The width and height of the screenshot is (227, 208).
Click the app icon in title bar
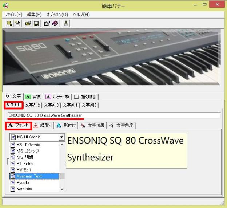[x=6, y=5]
